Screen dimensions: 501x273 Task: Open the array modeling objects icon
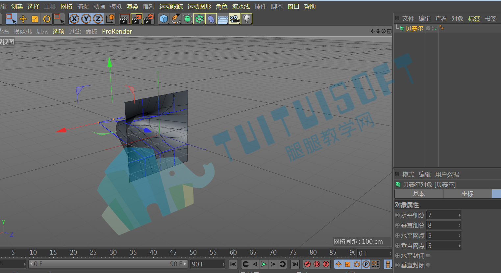199,19
